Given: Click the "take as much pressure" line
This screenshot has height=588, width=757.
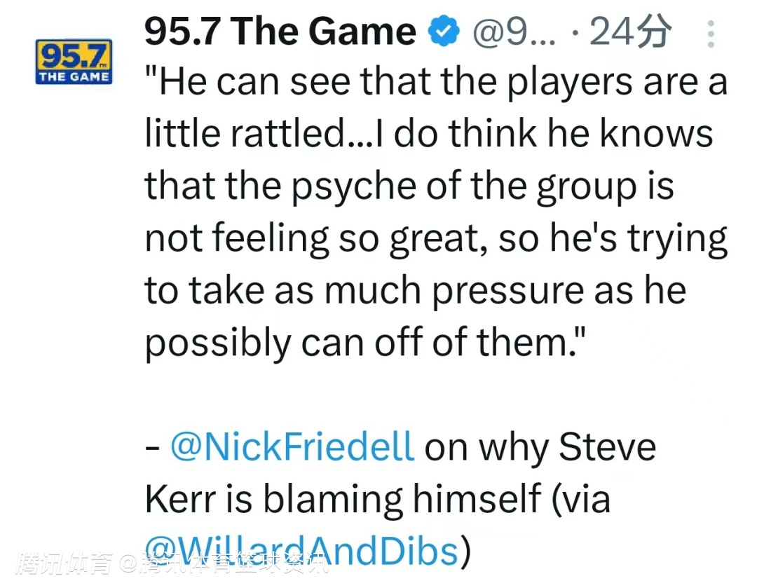Looking at the screenshot, I should click(x=415, y=291).
